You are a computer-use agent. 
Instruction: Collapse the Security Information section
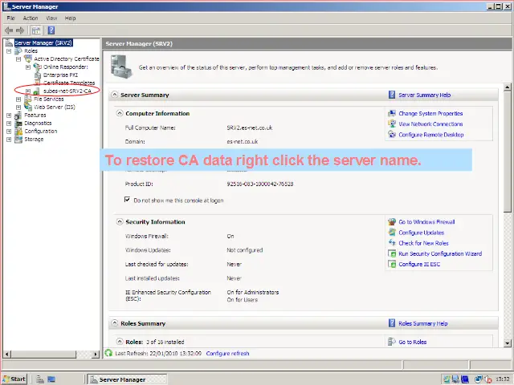coord(120,221)
